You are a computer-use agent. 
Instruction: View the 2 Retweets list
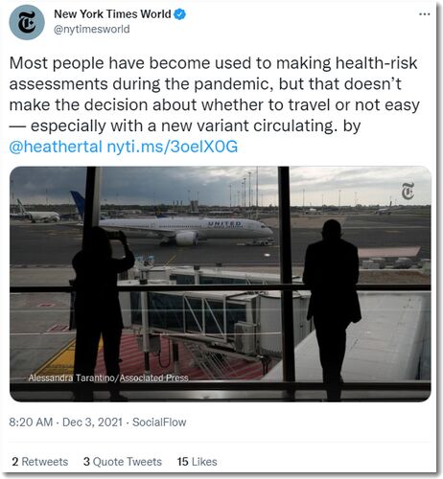(40, 462)
